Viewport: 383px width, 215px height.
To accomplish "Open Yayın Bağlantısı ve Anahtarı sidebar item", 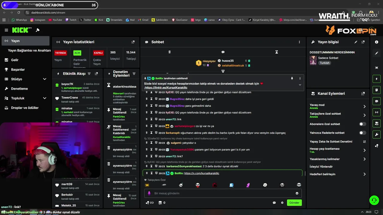I will click(x=29, y=50).
